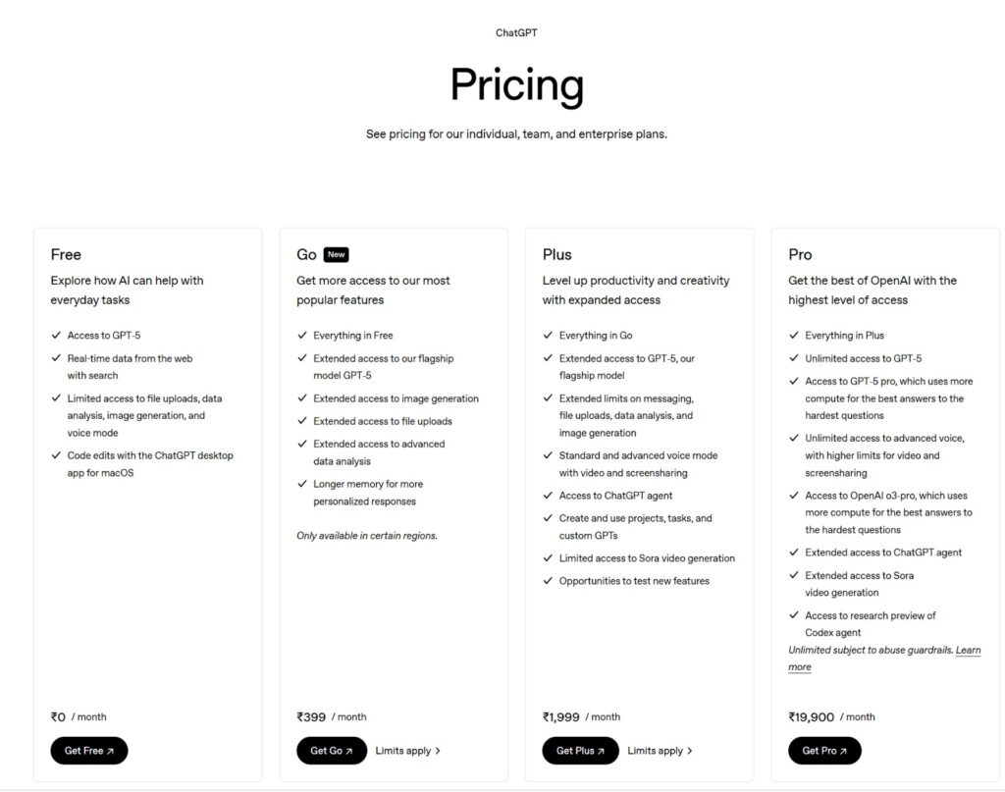Click the Get Free button
The image size is (1005, 792).
click(x=89, y=751)
